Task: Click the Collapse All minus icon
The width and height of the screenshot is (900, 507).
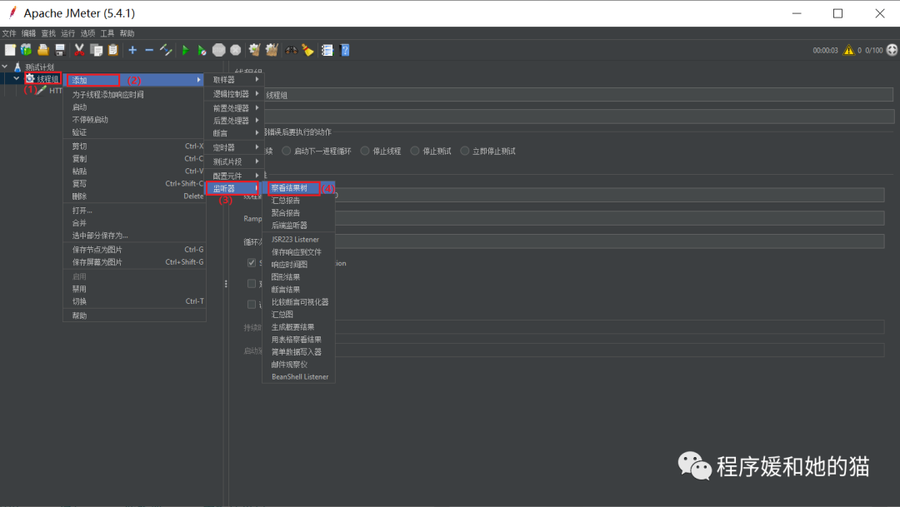Action: click(x=149, y=51)
